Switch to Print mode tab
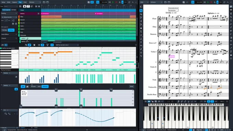The width and height of the screenshot is (233, 131). 25,2
